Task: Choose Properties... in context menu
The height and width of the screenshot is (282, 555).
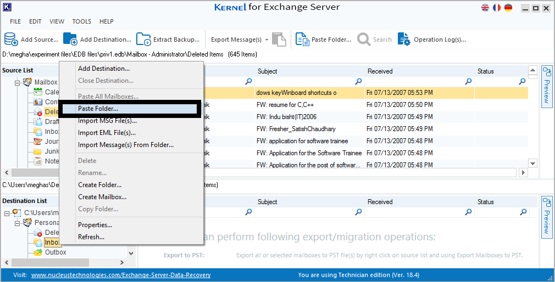Action: 131,225
